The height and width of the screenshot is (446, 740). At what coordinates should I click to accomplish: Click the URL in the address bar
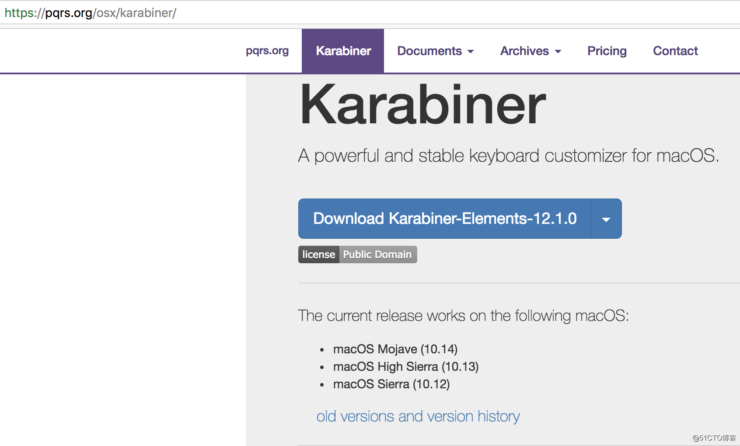pos(91,13)
